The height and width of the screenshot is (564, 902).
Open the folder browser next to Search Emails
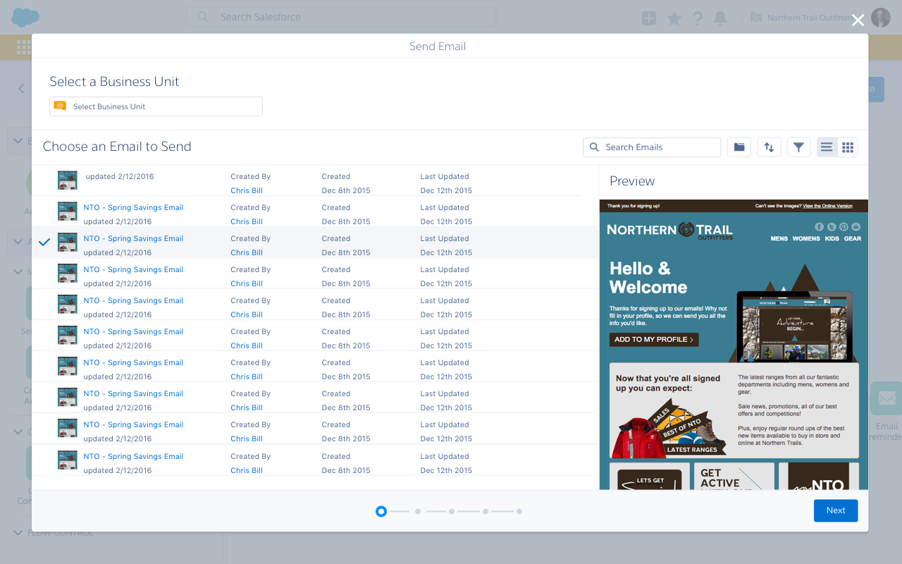pos(739,147)
